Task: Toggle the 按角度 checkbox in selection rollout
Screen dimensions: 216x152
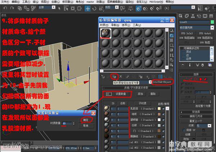Action: (183, 92)
